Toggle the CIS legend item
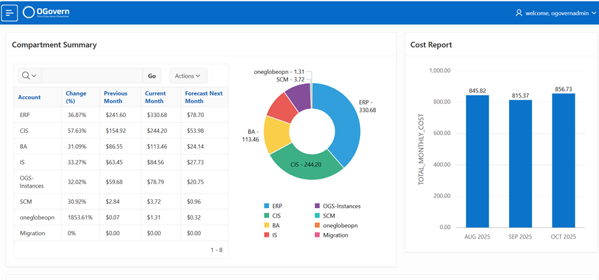 [277, 216]
